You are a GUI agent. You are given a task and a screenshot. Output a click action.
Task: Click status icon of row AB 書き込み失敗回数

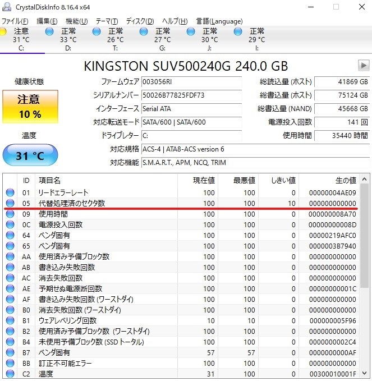tap(10, 267)
